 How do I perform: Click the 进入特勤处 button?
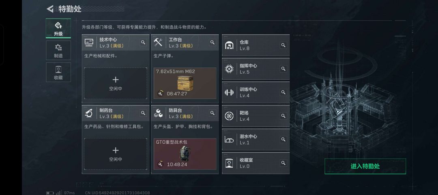(x=365, y=166)
